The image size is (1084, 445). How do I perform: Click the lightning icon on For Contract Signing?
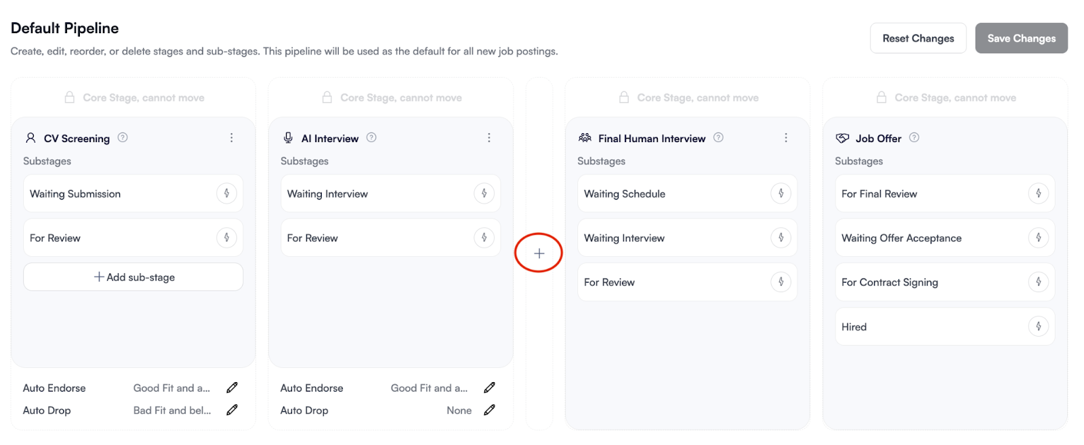click(x=1038, y=282)
